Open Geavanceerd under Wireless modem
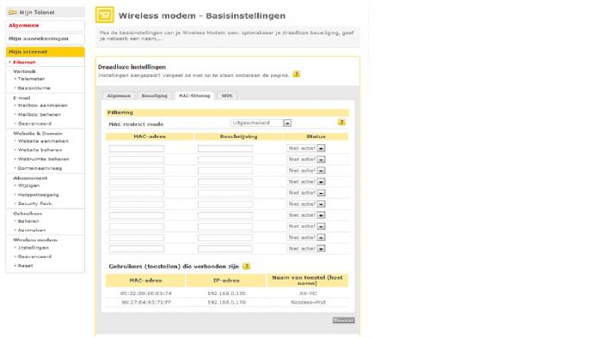Screen dimensions: 602x338 [x=34, y=257]
